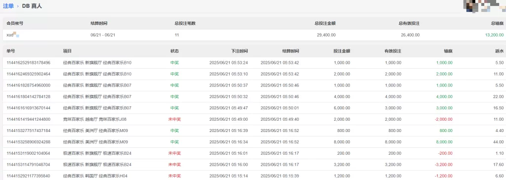Click the 未中奖 status for order ending 244800
This screenshot has height=180, width=506.
[174, 119]
